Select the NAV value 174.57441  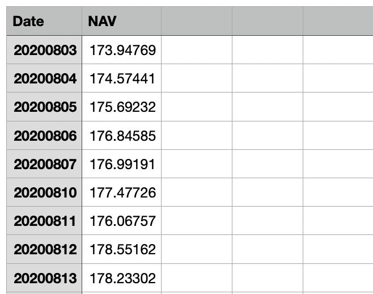point(121,78)
